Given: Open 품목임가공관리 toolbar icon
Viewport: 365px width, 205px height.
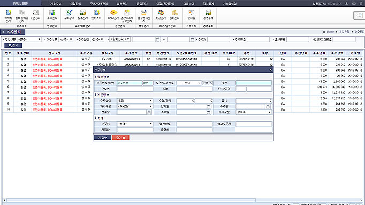Looking at the screenshot, I should pyautogui.click(x=22, y=12).
